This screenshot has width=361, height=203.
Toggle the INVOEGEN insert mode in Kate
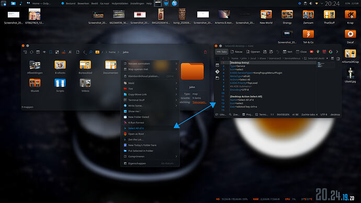(283, 115)
